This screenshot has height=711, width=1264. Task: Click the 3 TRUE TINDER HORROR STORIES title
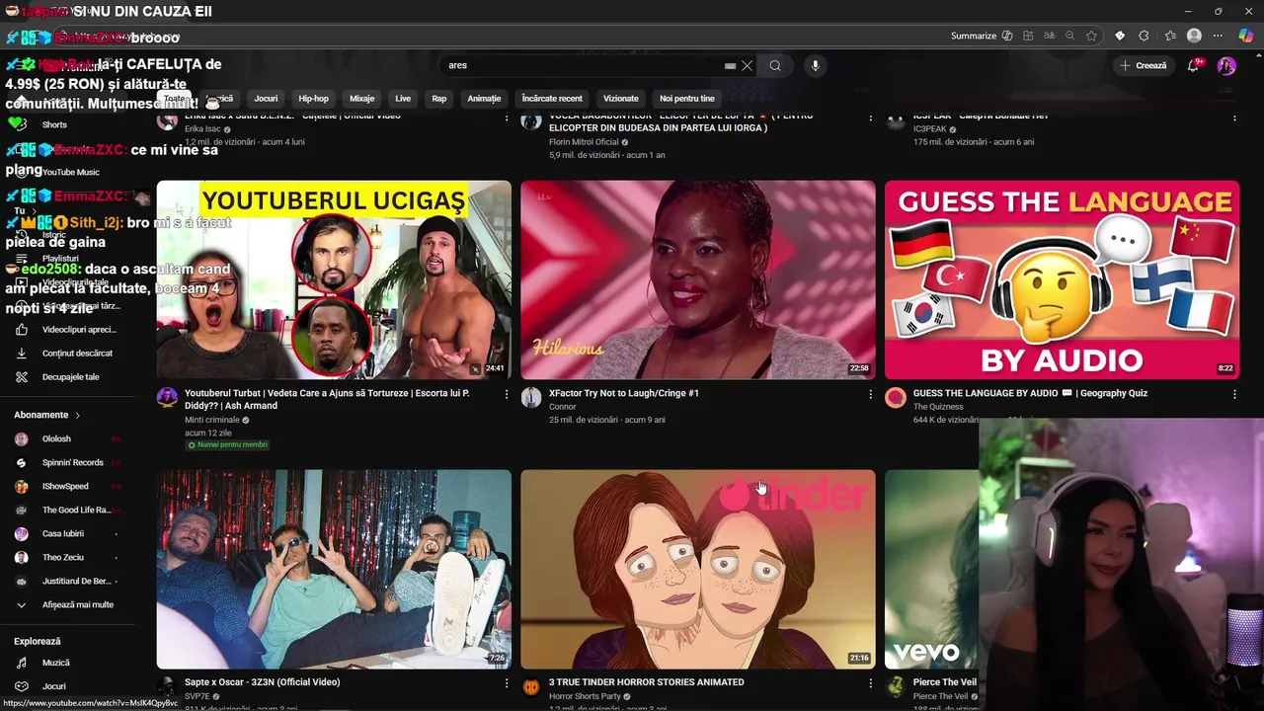(647, 682)
